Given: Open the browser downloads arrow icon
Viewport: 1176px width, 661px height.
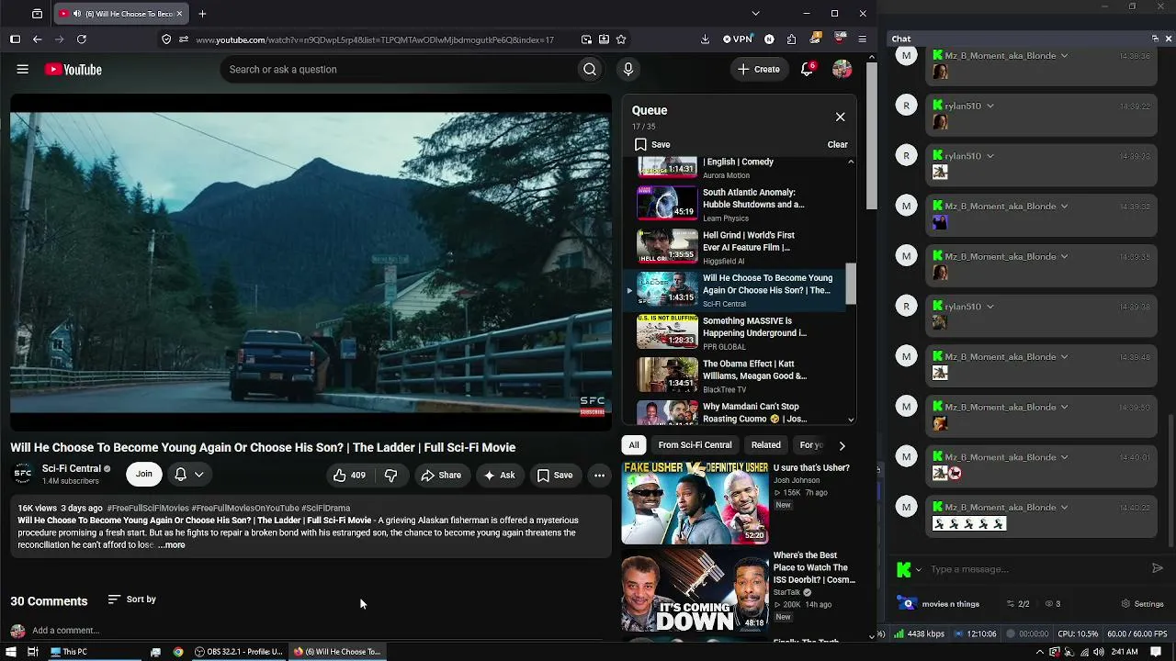Looking at the screenshot, I should coord(705,39).
